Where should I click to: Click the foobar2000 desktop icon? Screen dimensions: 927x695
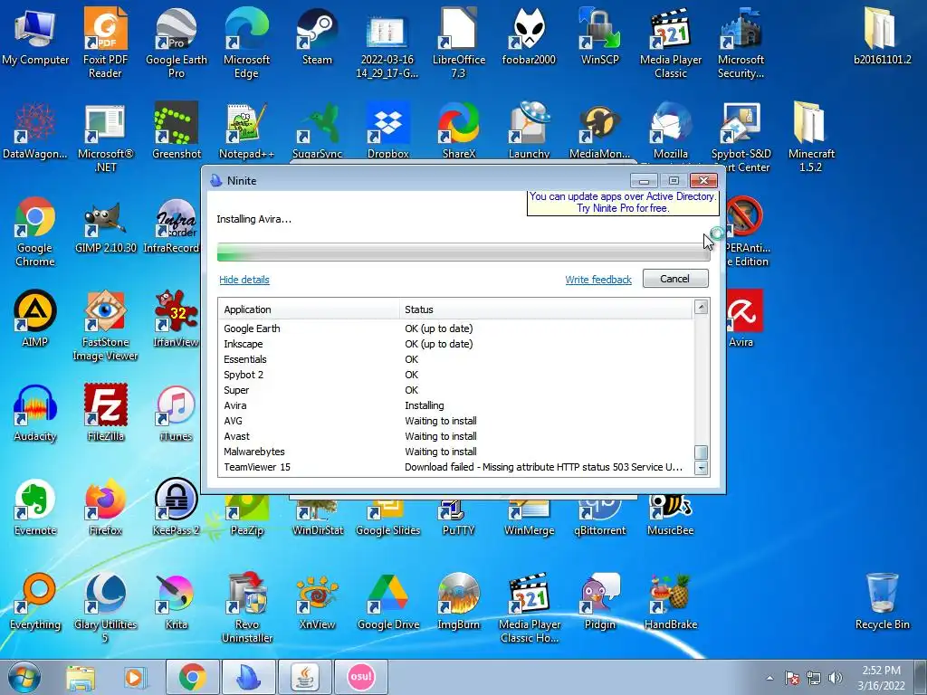coord(529,36)
